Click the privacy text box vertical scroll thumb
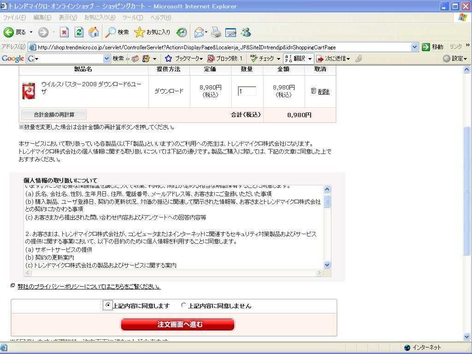Viewport: 472px width, 354px height. [327, 201]
